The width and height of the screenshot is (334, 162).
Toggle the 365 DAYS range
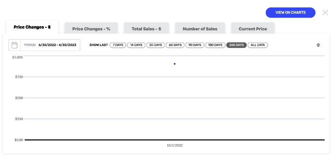[236, 45]
